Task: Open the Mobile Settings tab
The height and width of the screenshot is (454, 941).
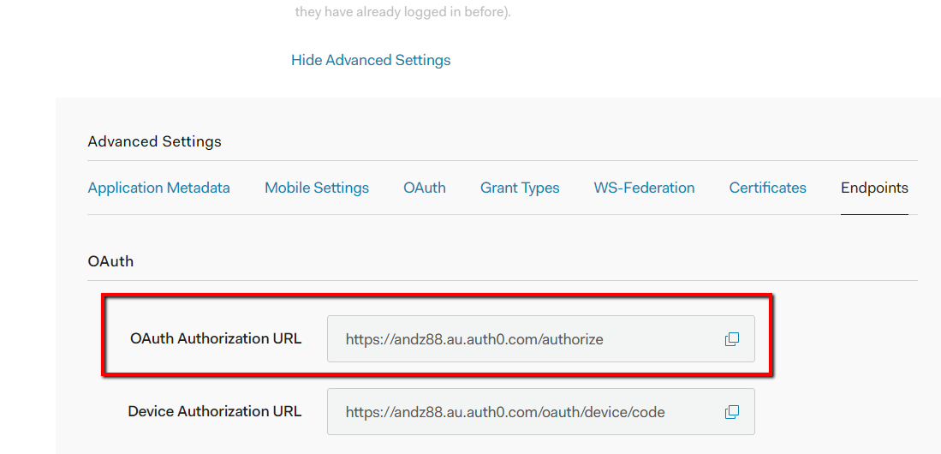Action: (x=317, y=188)
